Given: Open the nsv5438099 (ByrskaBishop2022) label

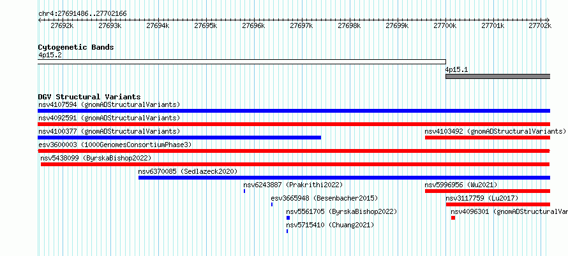Looking at the screenshot, I should 96,159.
